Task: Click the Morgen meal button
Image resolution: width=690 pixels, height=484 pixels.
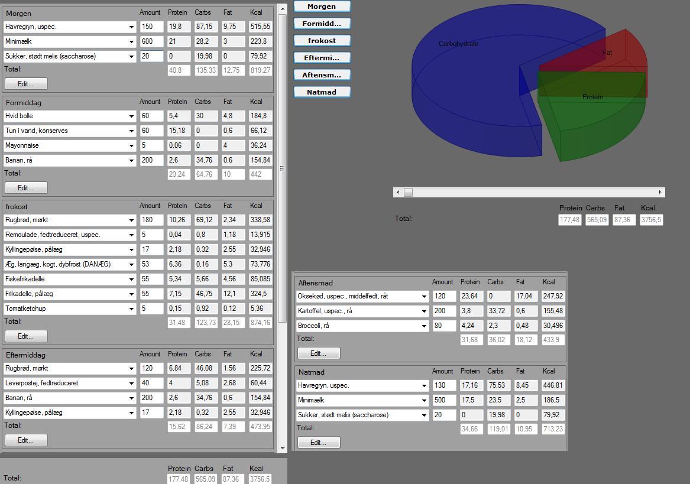Action: tap(322, 6)
